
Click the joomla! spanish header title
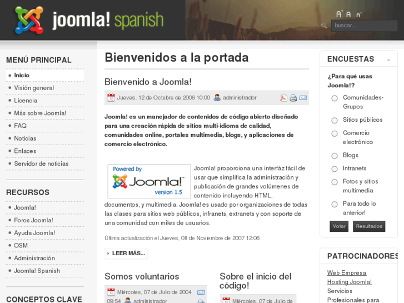click(x=108, y=20)
